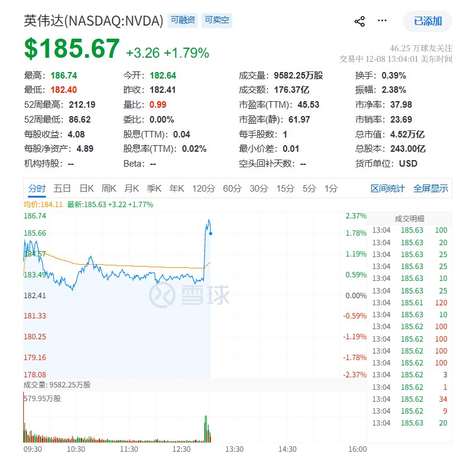This screenshot has height=466, width=463.
Task: Switch to the 月K chart tab
Action: pos(132,189)
